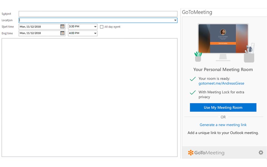Screen dimensions: 267x167
Task: Click the Use My Meeting Room button
Action: click(223, 107)
